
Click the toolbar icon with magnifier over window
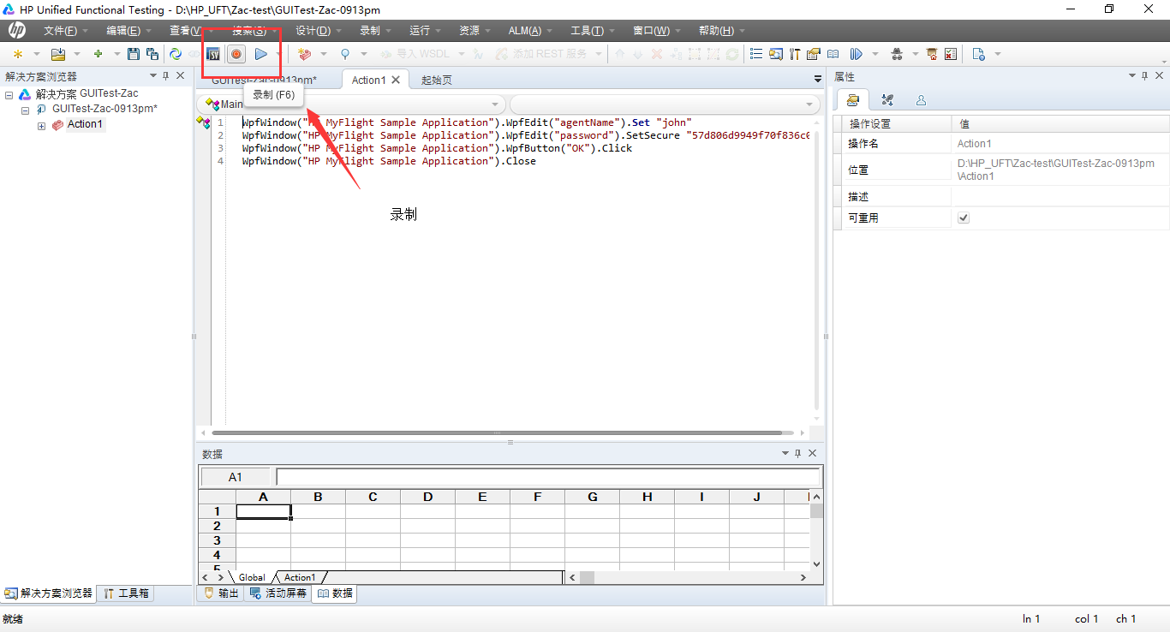coord(775,54)
